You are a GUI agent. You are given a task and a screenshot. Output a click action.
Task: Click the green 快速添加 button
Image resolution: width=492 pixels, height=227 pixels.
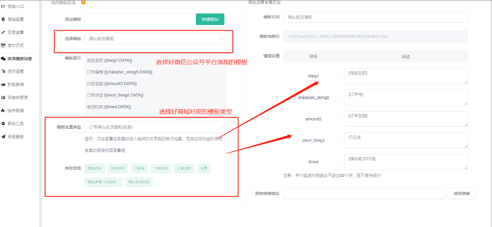pyautogui.click(x=210, y=19)
